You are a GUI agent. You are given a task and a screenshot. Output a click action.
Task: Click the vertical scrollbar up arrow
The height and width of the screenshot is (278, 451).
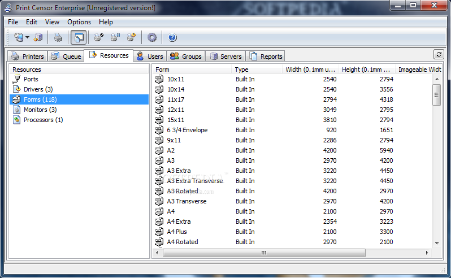pyautogui.click(x=437, y=79)
